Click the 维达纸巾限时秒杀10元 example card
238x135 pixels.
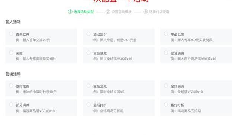[x=41, y=89]
